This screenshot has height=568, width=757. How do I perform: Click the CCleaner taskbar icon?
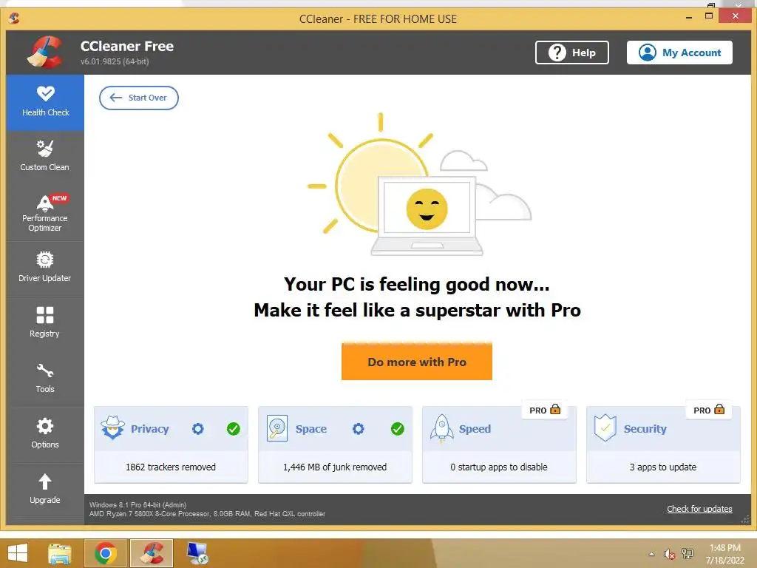(152, 553)
